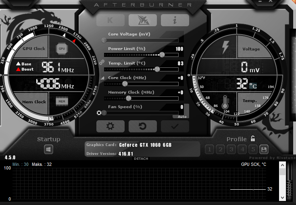This screenshot has width=296, height=205.
Task: Click the monitor scrollbar up arrow
Action: tap(282, 165)
